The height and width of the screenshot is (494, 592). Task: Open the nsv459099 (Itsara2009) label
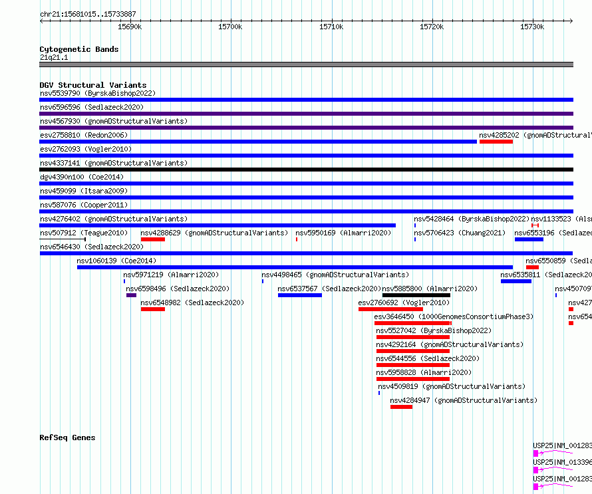(x=84, y=191)
